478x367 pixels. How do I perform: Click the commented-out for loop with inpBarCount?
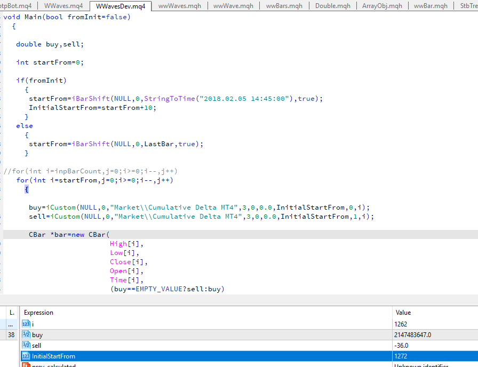coord(90,171)
